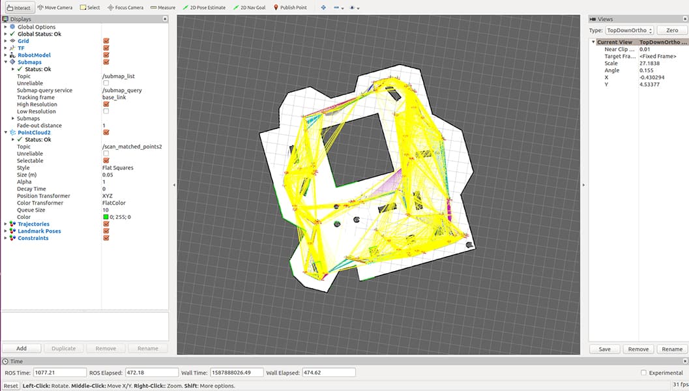Toggle the PointCloud2 display checkbox

coord(106,132)
